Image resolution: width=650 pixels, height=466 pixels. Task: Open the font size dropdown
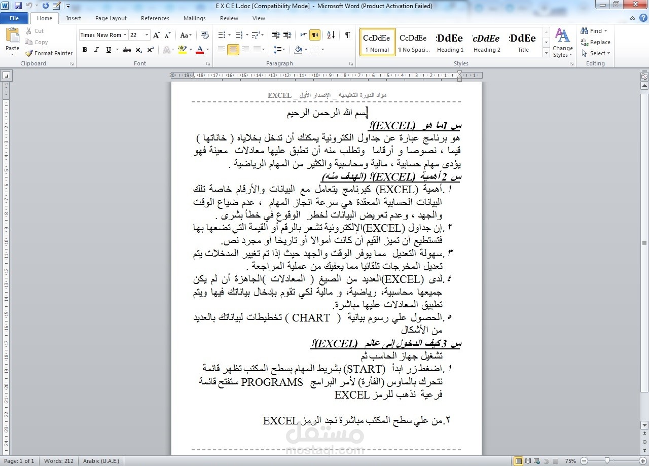pos(147,35)
